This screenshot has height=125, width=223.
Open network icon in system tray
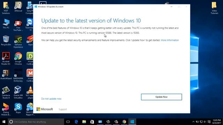tap(201, 122)
